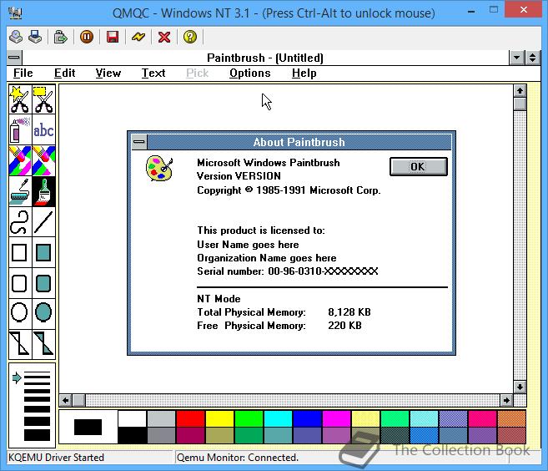Select the hollow Polygon tool
This screenshot has height=471, width=548.
[20, 343]
